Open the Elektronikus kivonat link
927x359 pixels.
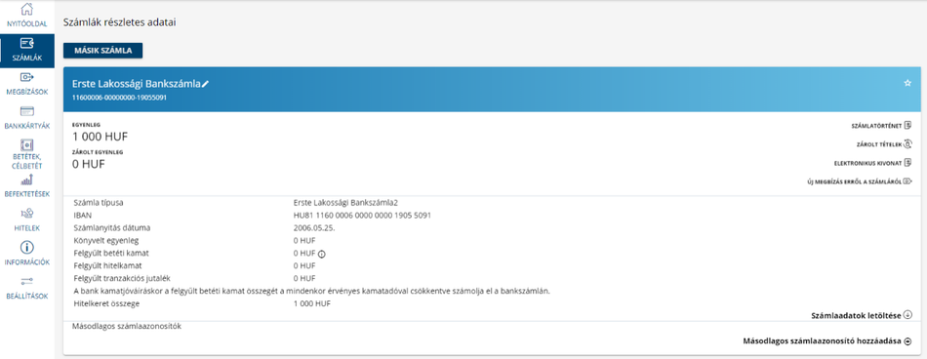coord(867,163)
